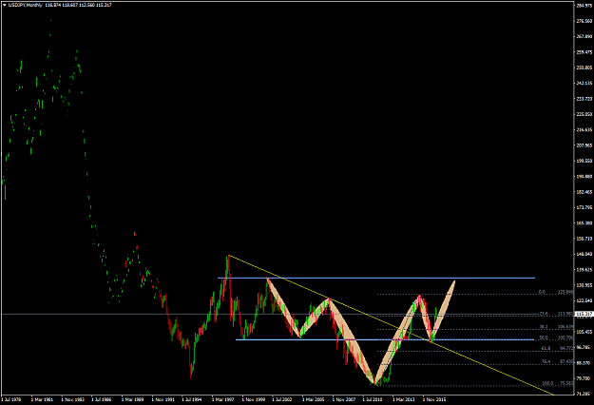Image resolution: width=594 pixels, height=405 pixels.
Task: Click the 1 Nov 1999 date label
Action: click(254, 399)
